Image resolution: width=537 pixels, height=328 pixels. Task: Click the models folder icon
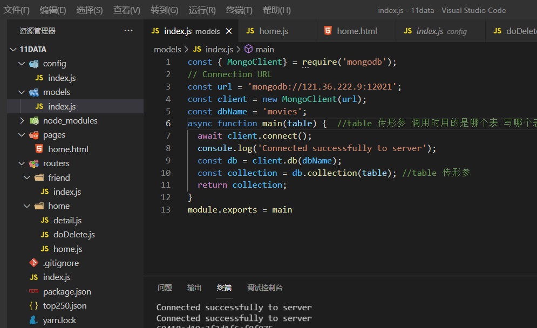pos(34,92)
